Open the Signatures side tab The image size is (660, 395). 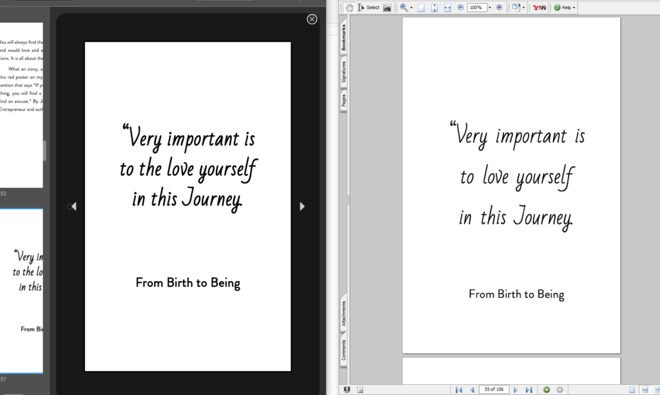pyautogui.click(x=344, y=72)
